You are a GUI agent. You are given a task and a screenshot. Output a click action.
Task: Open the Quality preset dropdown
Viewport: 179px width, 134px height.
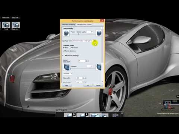[x=84, y=41]
